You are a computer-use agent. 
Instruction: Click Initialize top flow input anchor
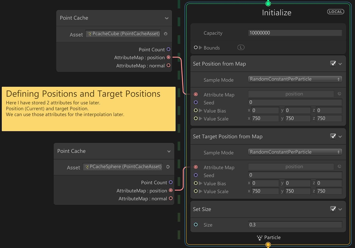(x=268, y=4)
